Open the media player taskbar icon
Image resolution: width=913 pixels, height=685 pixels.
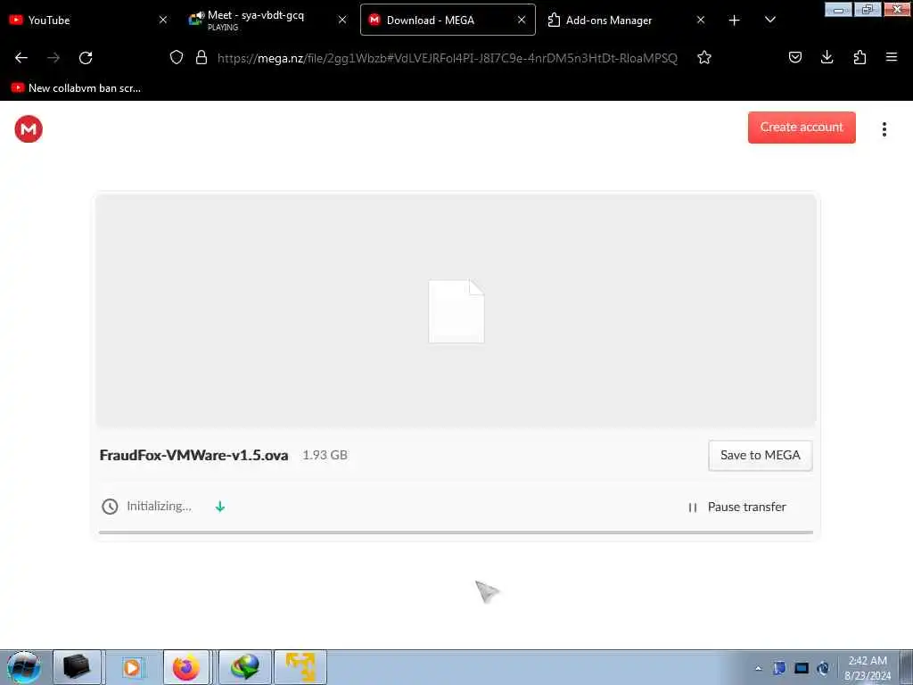coord(132,667)
